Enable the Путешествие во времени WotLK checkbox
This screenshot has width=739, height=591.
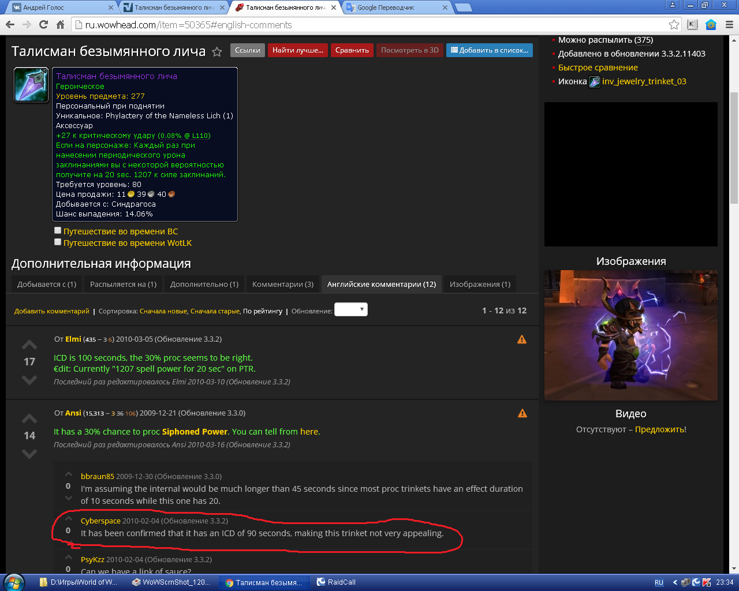pyautogui.click(x=58, y=242)
